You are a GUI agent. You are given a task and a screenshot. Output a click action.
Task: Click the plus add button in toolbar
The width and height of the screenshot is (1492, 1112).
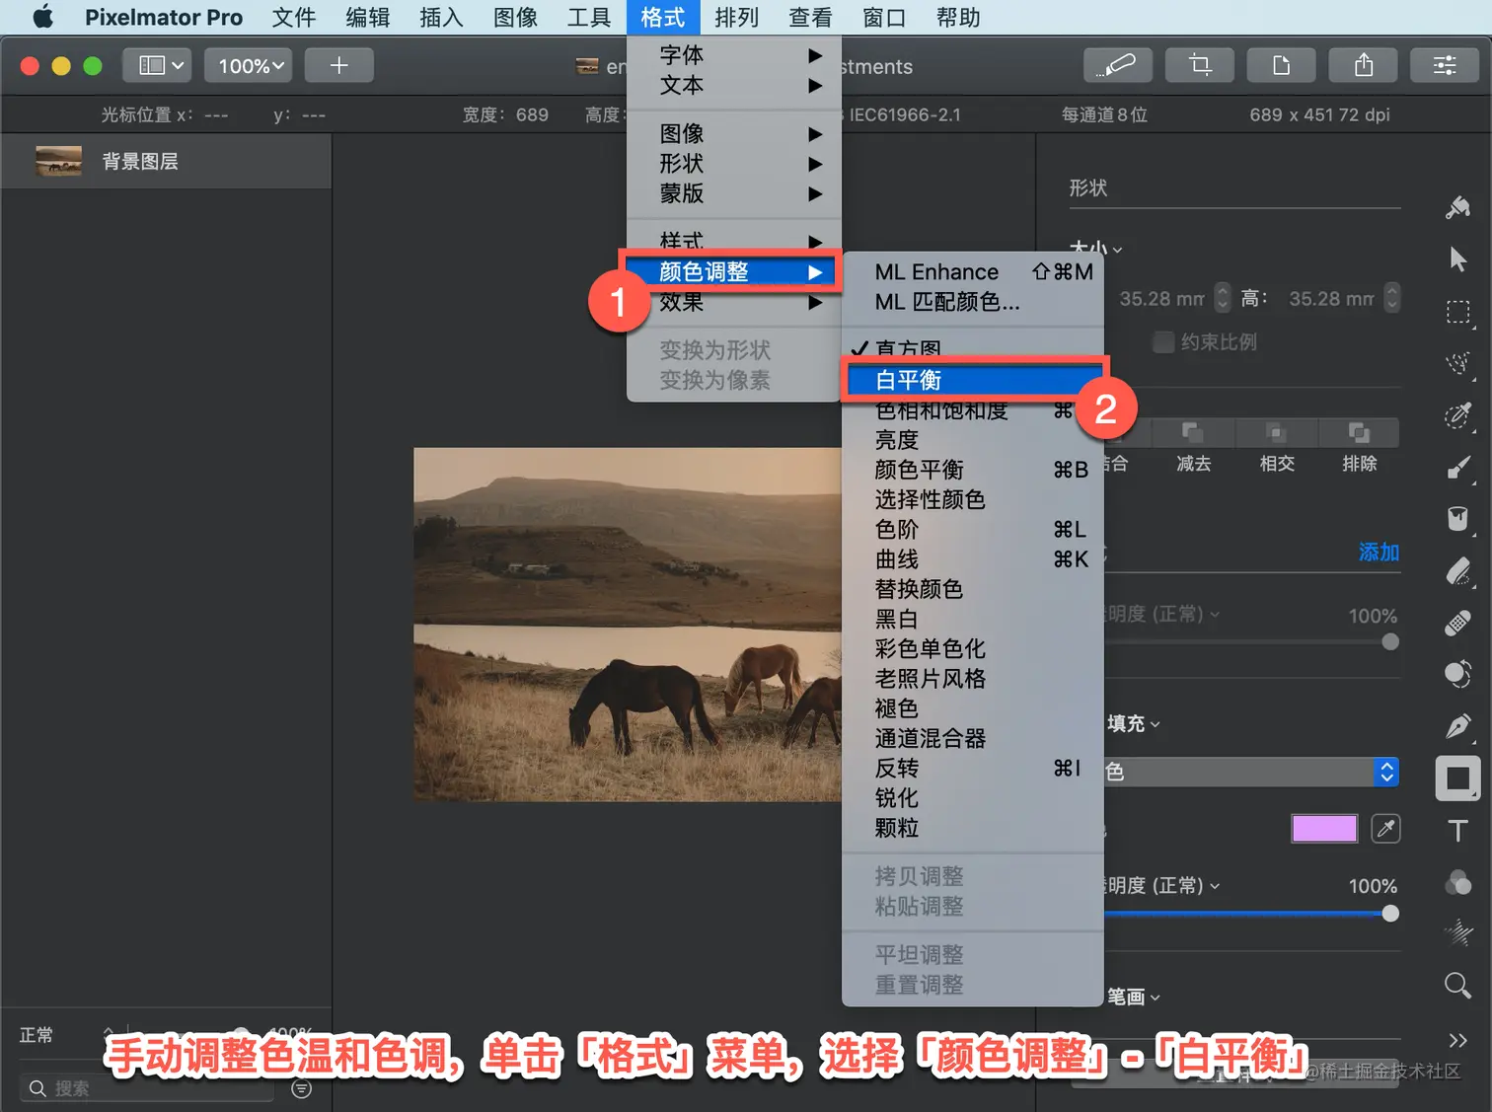coord(338,65)
